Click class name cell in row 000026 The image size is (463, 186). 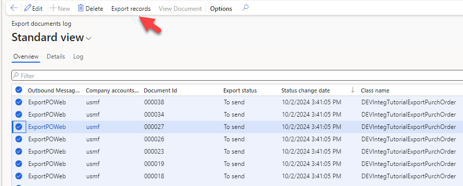click(x=409, y=139)
